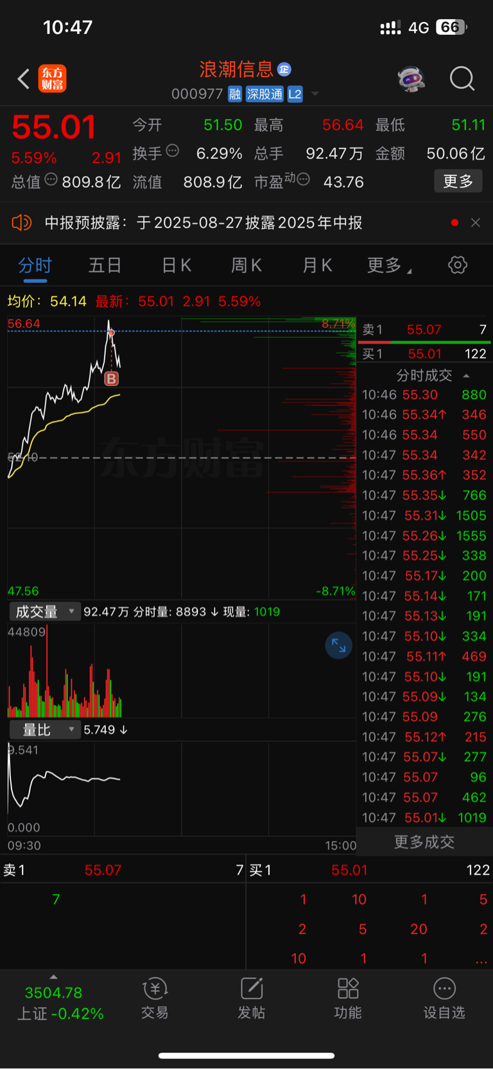Open chart settings gear icon

click(x=458, y=265)
